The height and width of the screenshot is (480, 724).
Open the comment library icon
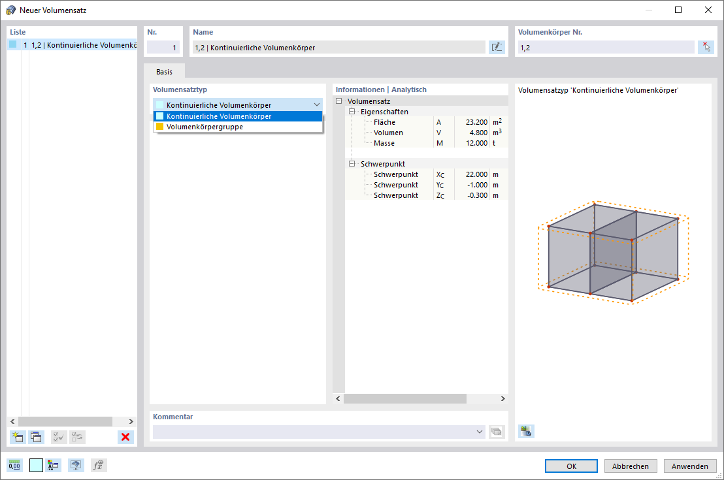497,432
